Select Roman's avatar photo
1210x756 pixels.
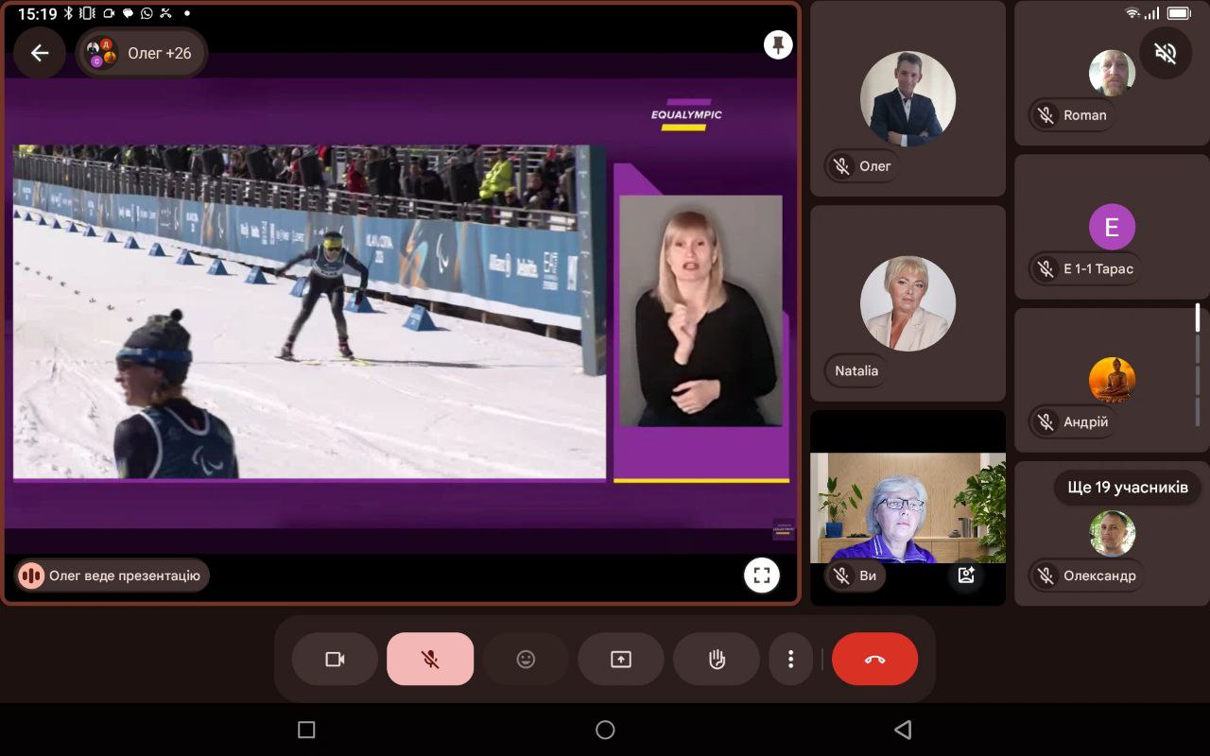point(1112,73)
